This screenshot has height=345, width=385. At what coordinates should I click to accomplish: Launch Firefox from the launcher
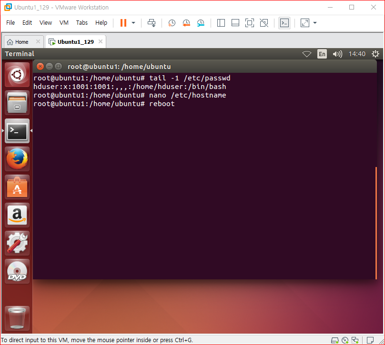click(17, 159)
